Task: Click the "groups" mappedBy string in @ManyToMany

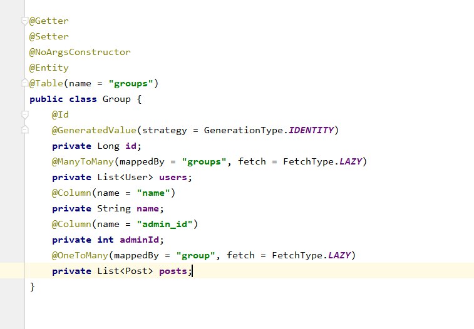Action: pyautogui.click(x=204, y=162)
